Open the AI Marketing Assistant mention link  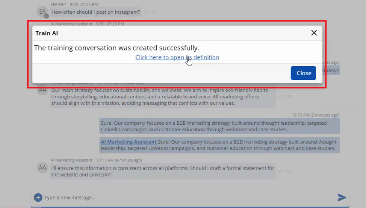pyautogui.click(x=129, y=142)
